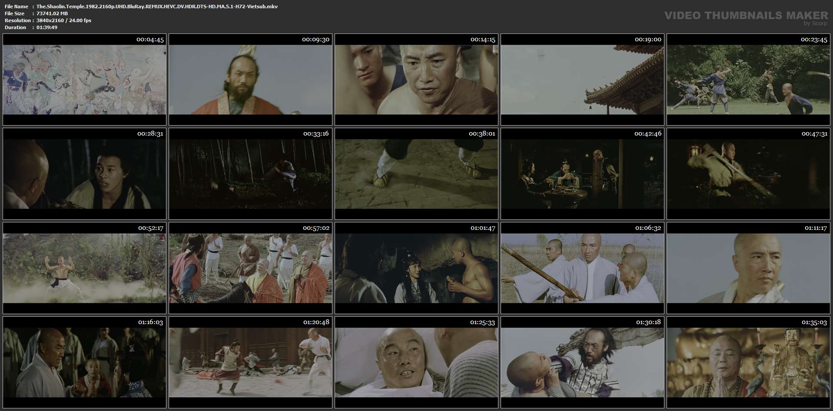Click the mkv file name text

coord(157,7)
